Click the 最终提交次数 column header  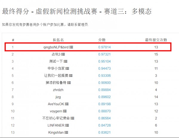pyautogui.click(x=156, y=40)
